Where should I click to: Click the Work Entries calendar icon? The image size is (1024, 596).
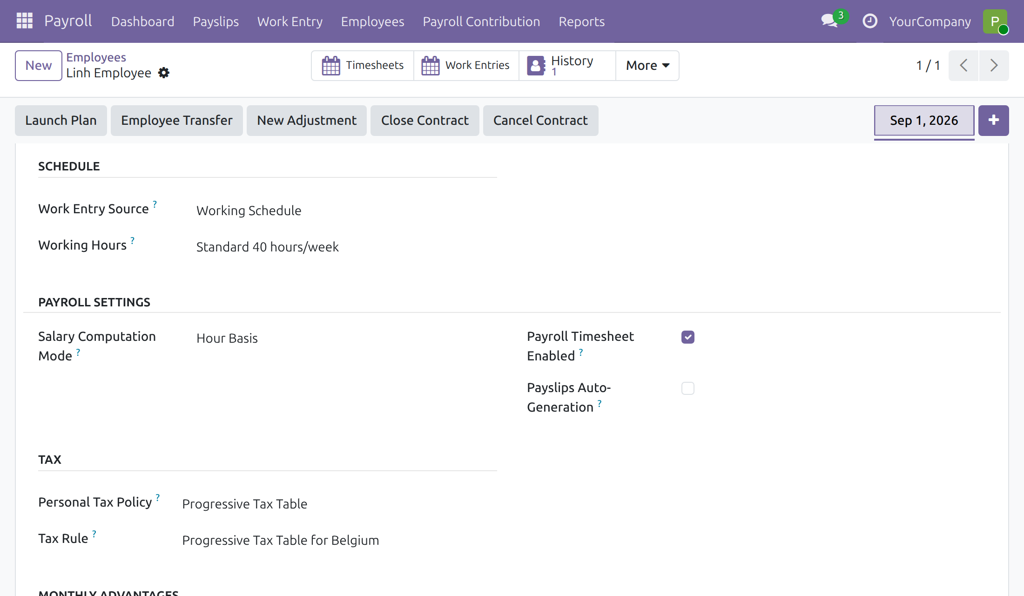pos(430,66)
